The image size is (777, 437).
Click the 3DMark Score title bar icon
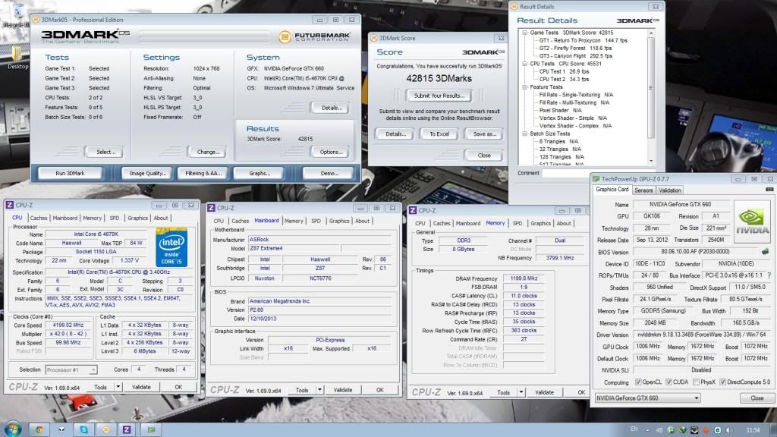[x=374, y=38]
